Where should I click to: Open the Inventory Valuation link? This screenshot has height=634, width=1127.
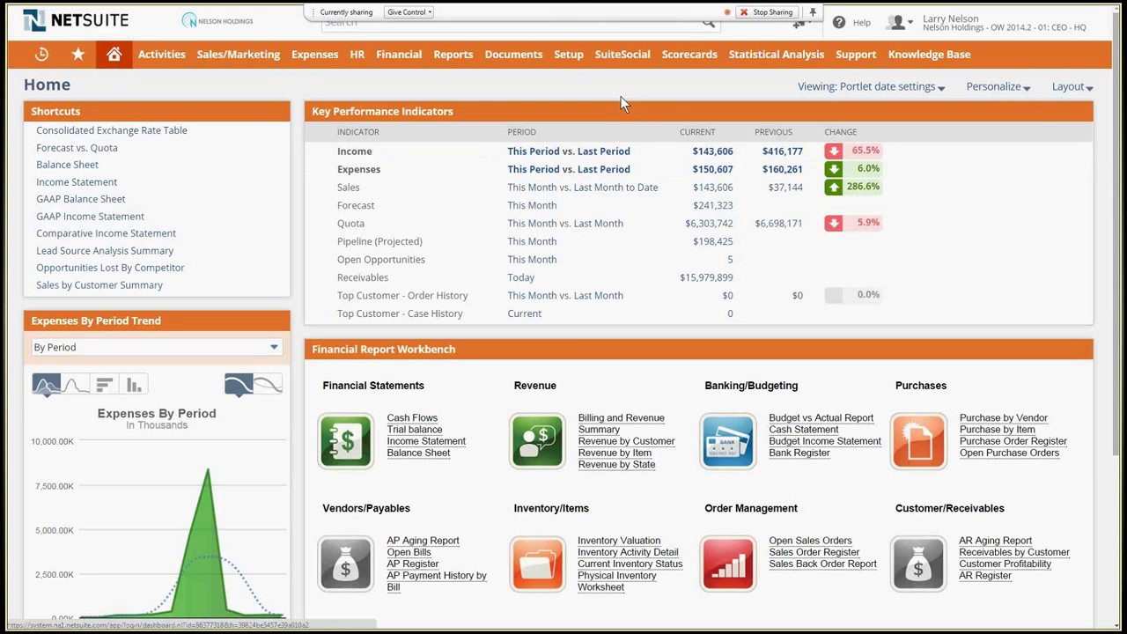pyautogui.click(x=619, y=541)
